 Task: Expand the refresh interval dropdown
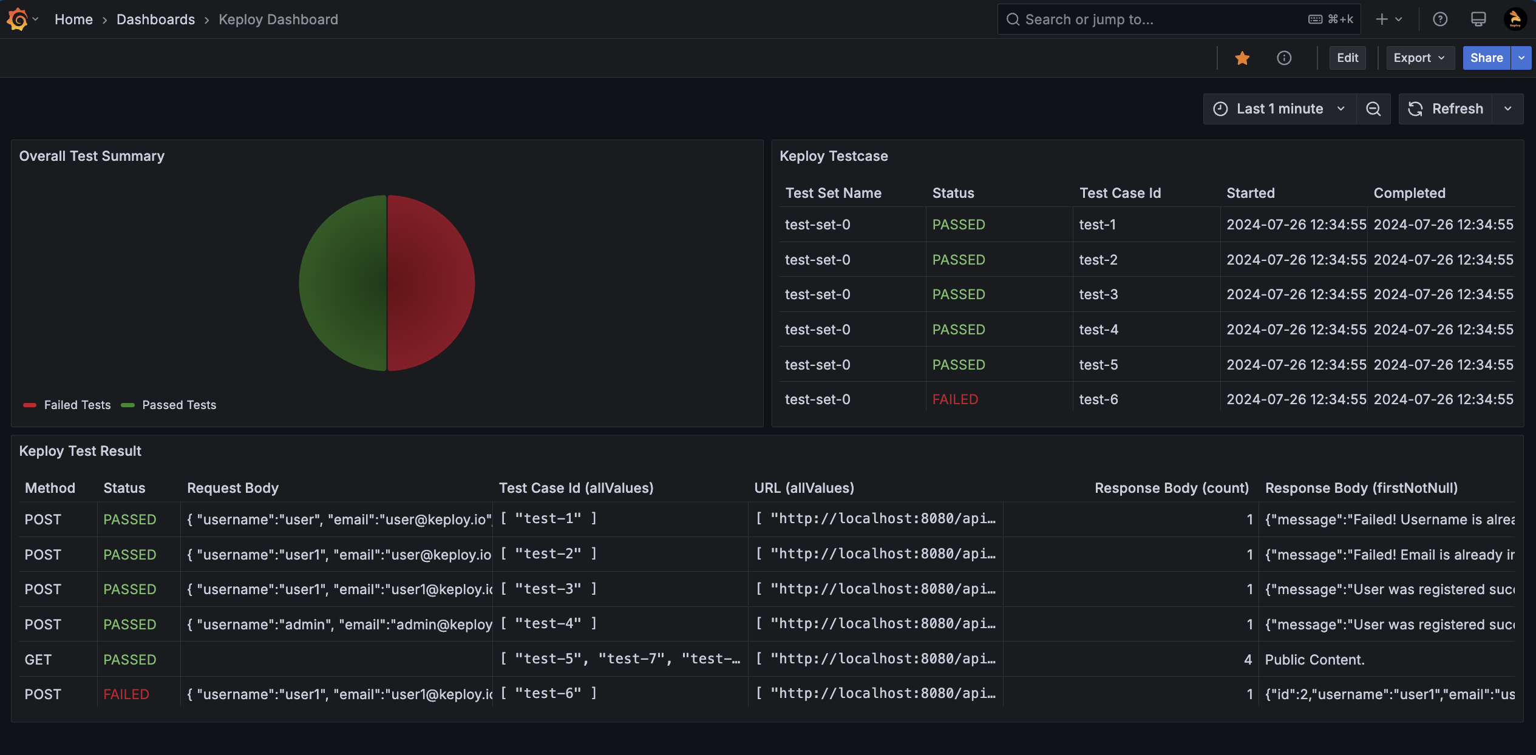click(x=1508, y=109)
